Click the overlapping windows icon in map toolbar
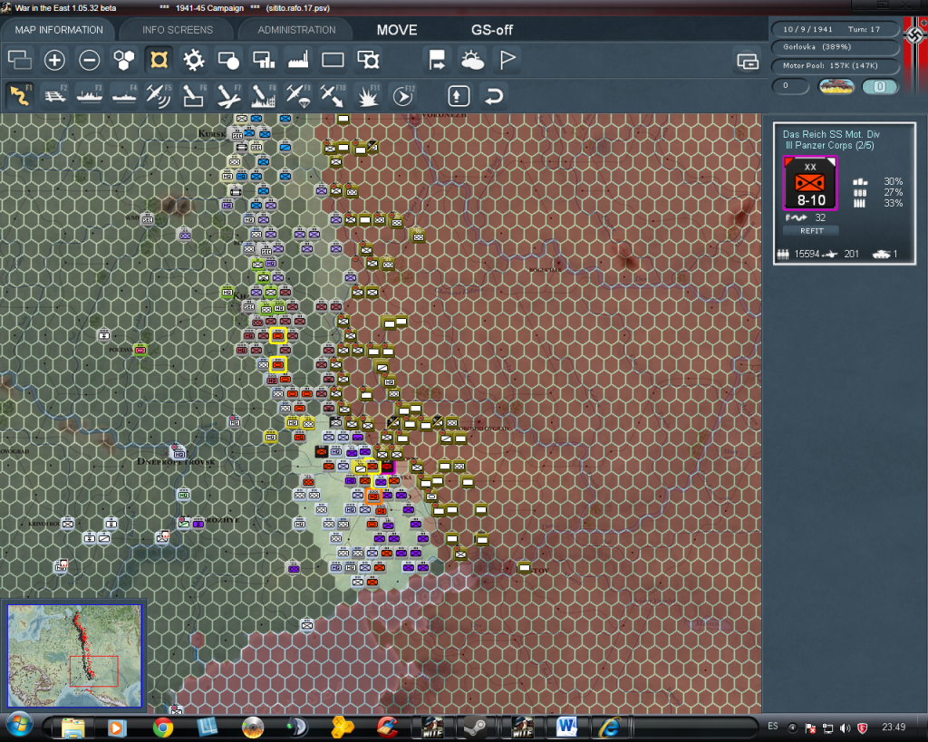 [x=20, y=60]
